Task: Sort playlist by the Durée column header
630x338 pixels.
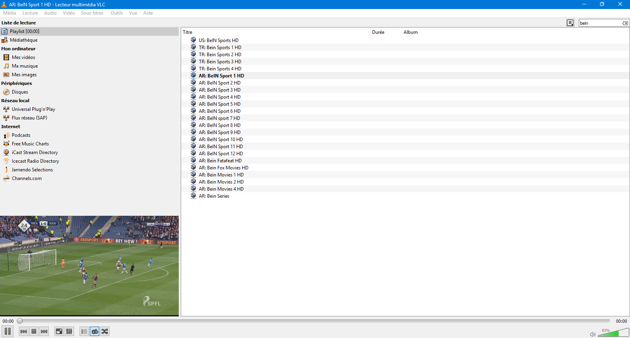Action: 385,32
